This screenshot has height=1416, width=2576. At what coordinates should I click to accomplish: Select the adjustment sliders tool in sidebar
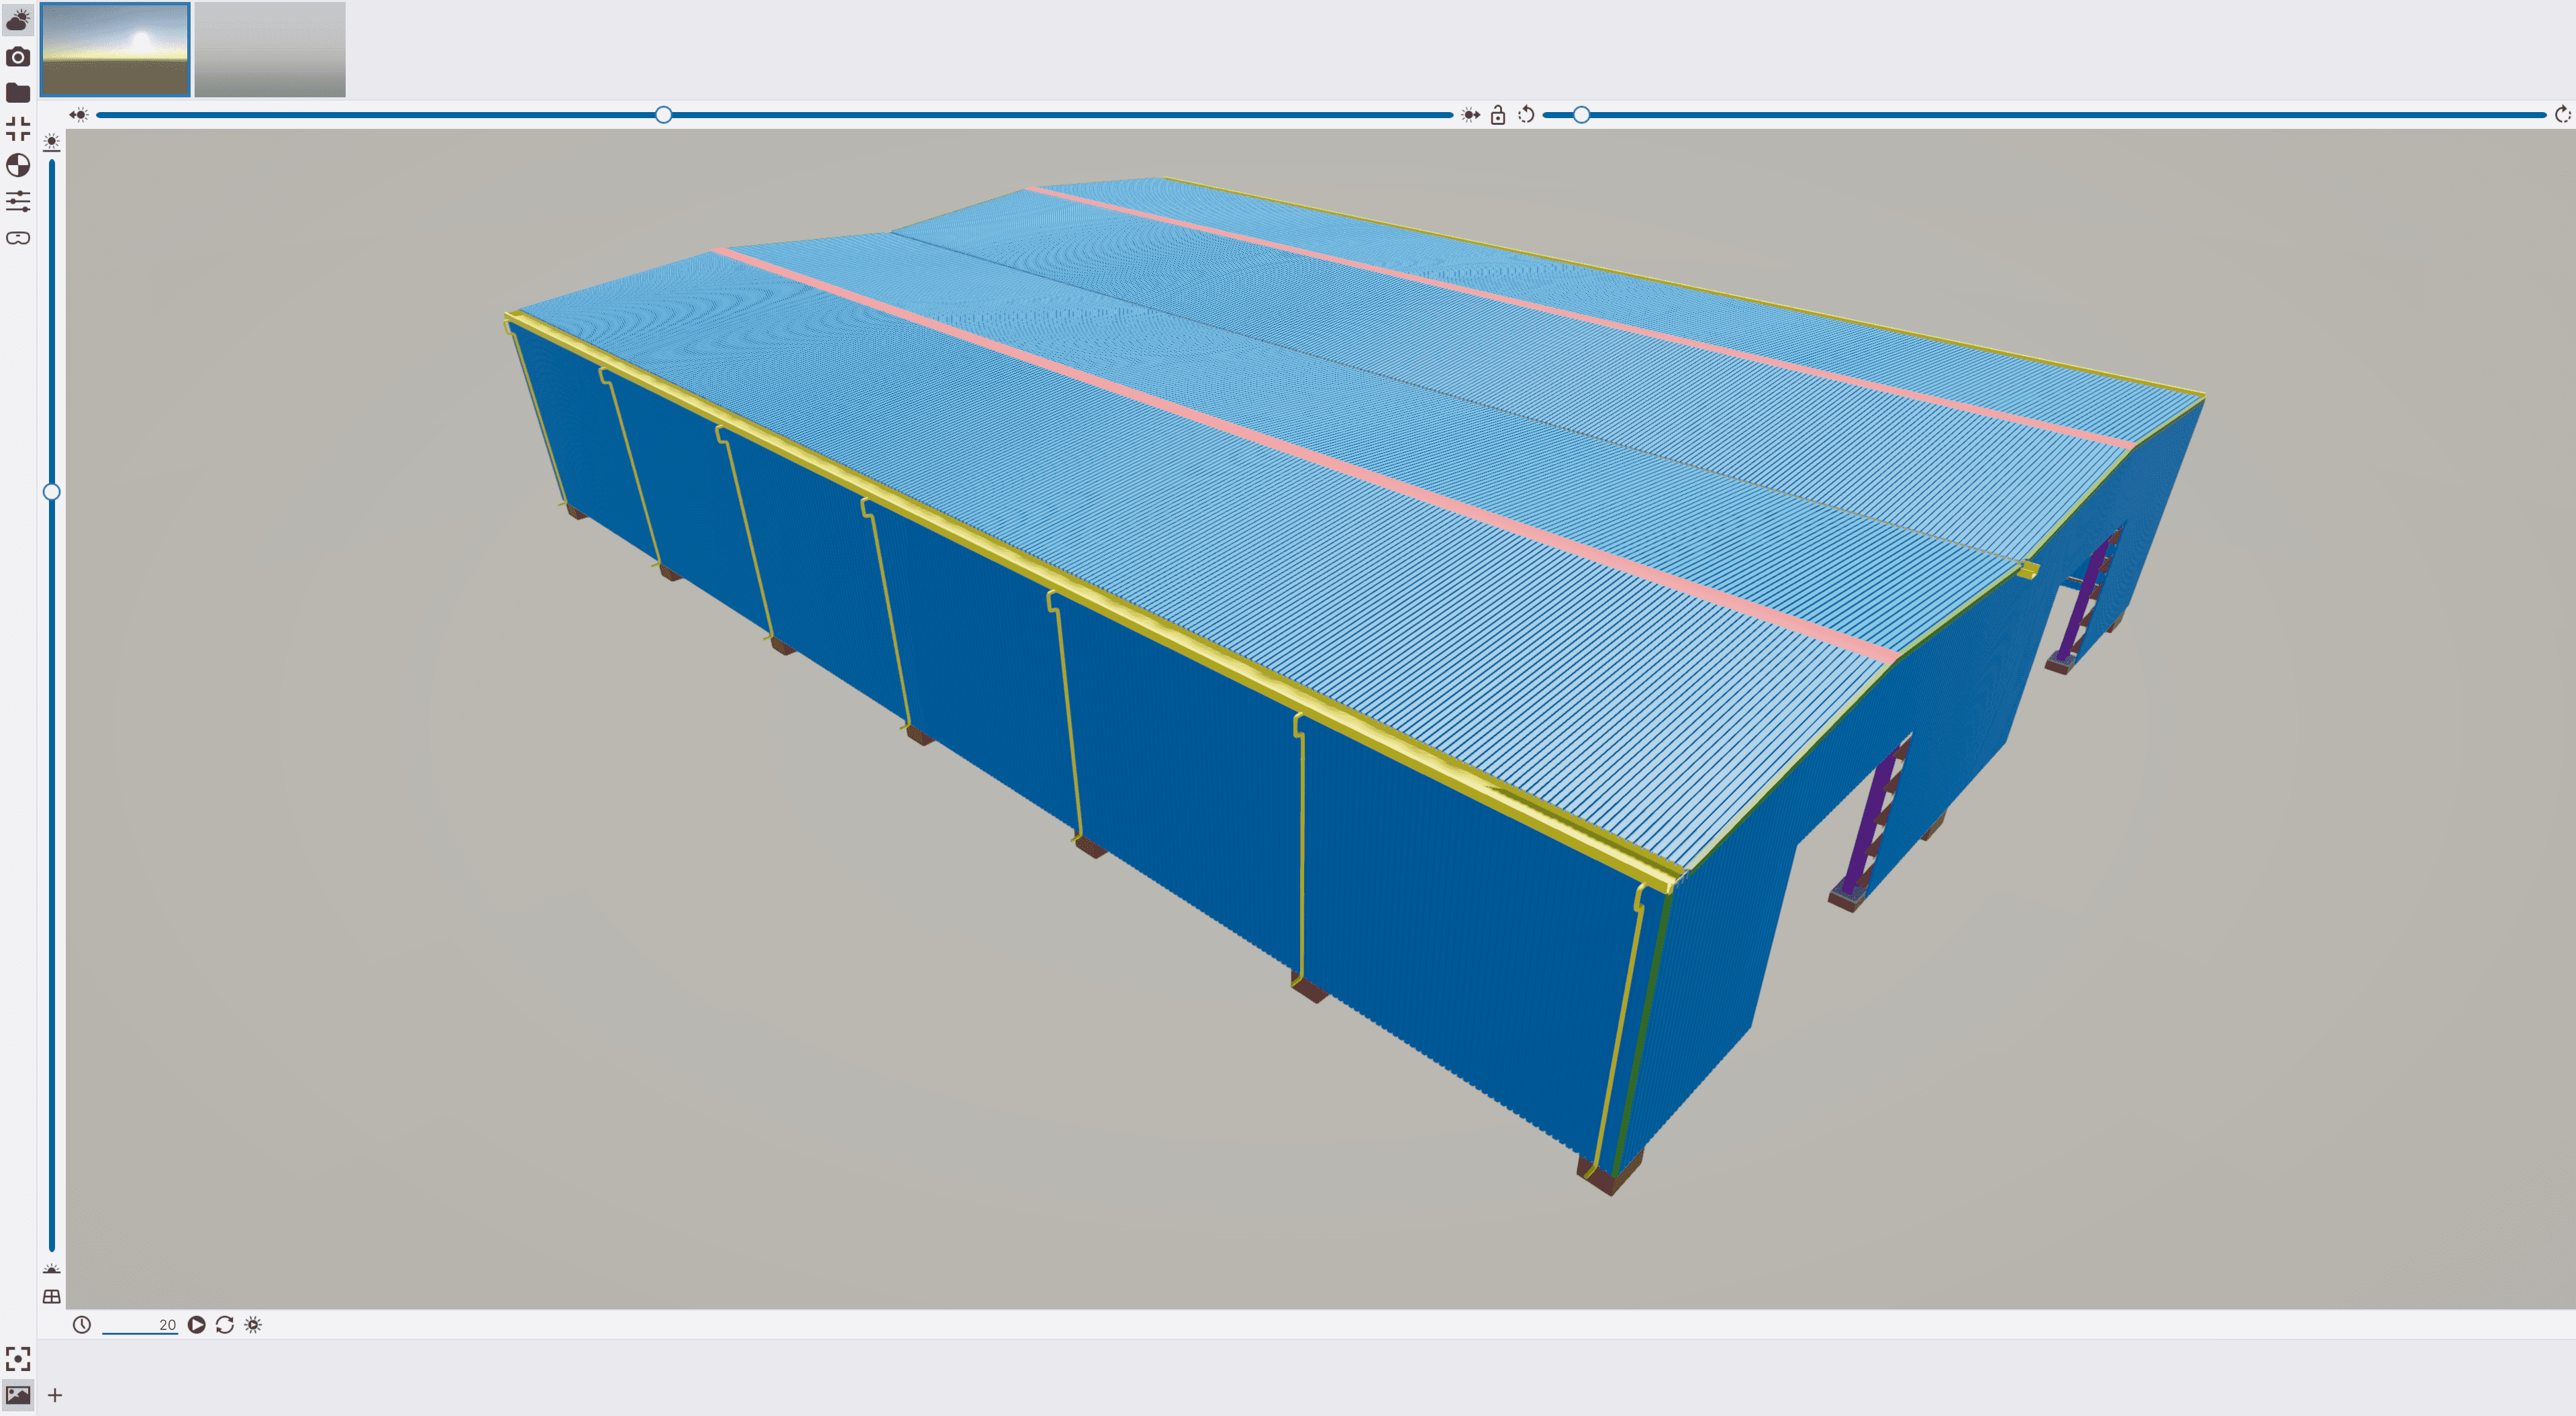coord(18,203)
